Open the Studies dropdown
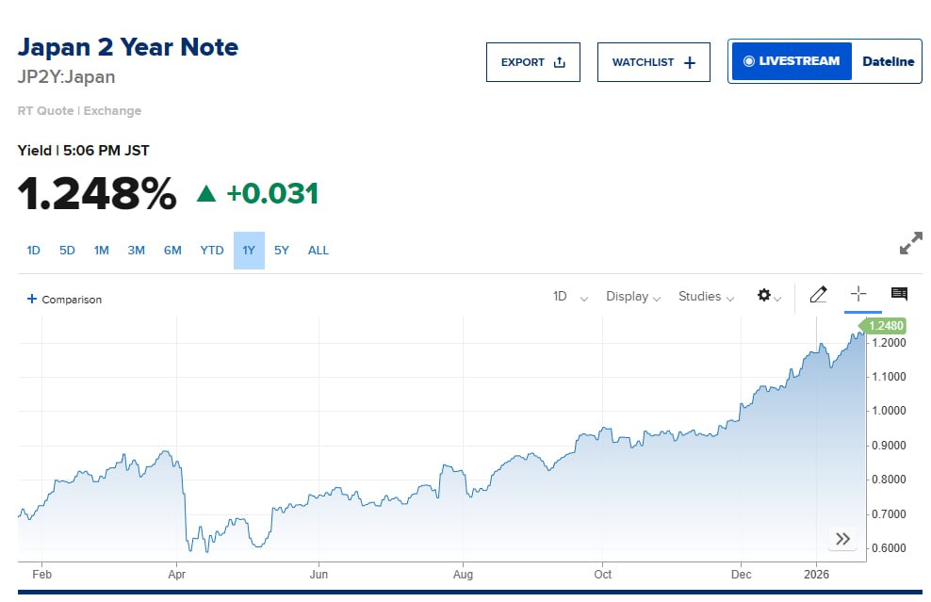931x602 pixels. pyautogui.click(x=706, y=297)
